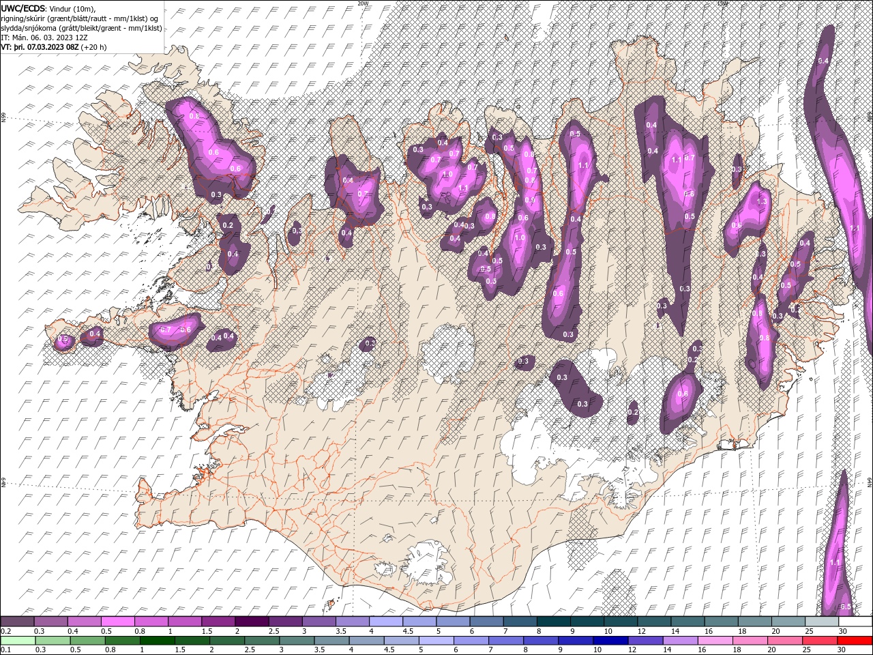
Task: Click top legend swatch between 2 and 2.5
Action: [x=252, y=622]
